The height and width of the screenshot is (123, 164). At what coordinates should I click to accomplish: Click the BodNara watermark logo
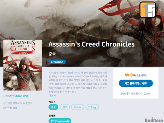click(x=154, y=120)
